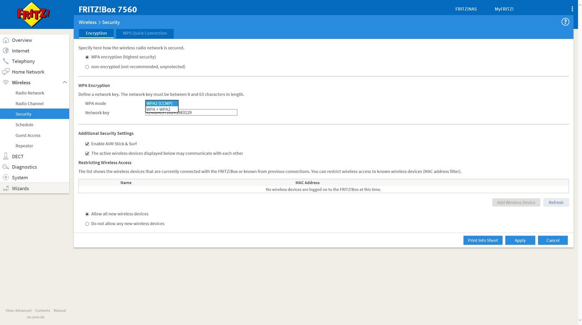Click Print Info Sheet button
Screen dimensions: 582x325
click(483, 241)
